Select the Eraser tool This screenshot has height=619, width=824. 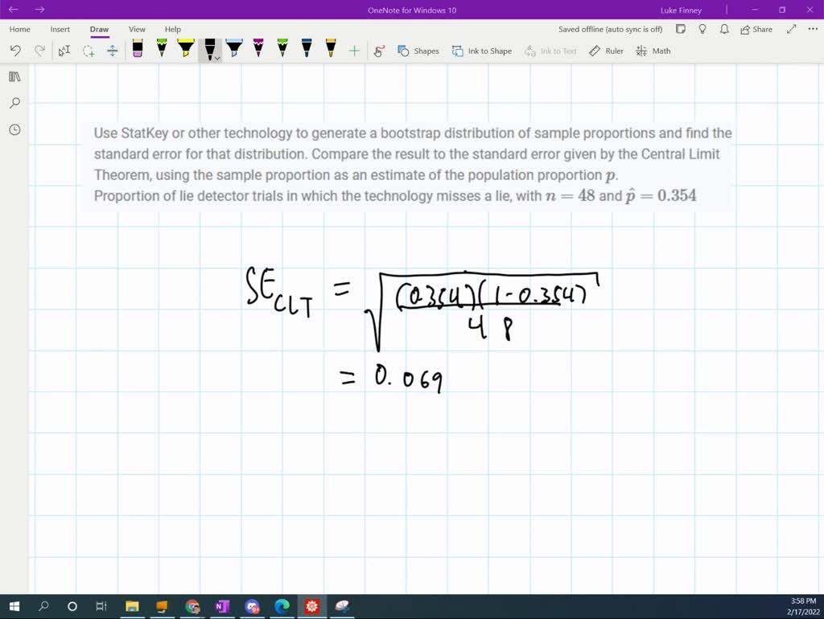[137, 50]
